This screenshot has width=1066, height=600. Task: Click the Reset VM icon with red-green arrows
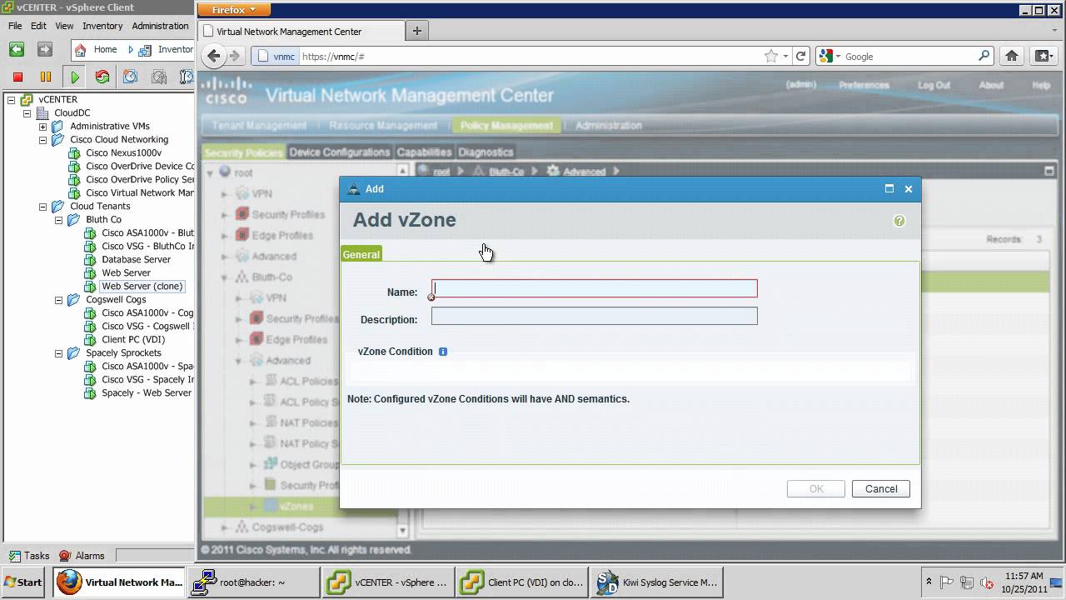[102, 77]
